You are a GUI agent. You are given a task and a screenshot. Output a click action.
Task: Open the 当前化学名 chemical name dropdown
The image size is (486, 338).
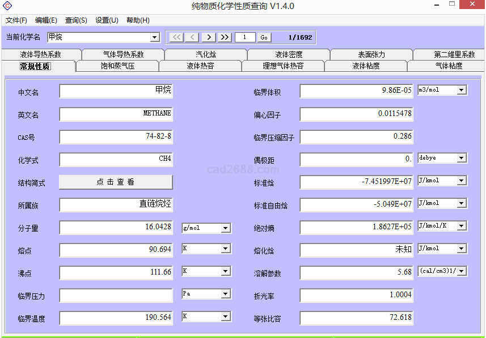click(x=155, y=37)
